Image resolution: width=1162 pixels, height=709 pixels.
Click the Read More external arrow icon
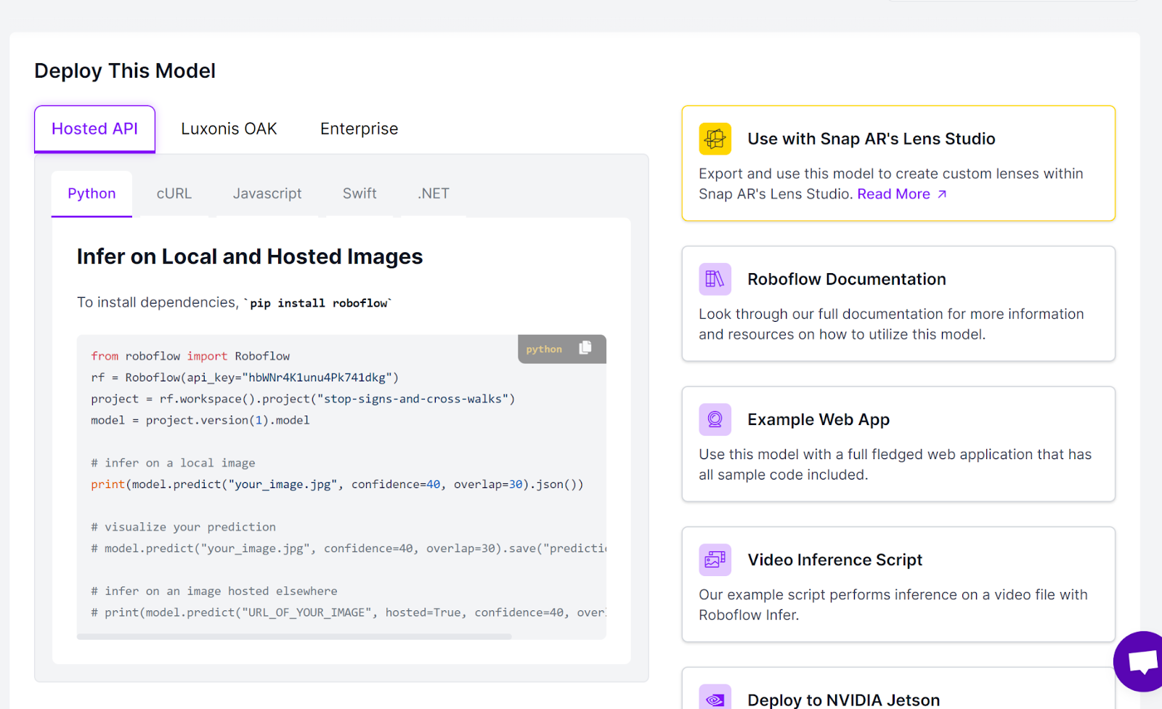[x=942, y=194]
